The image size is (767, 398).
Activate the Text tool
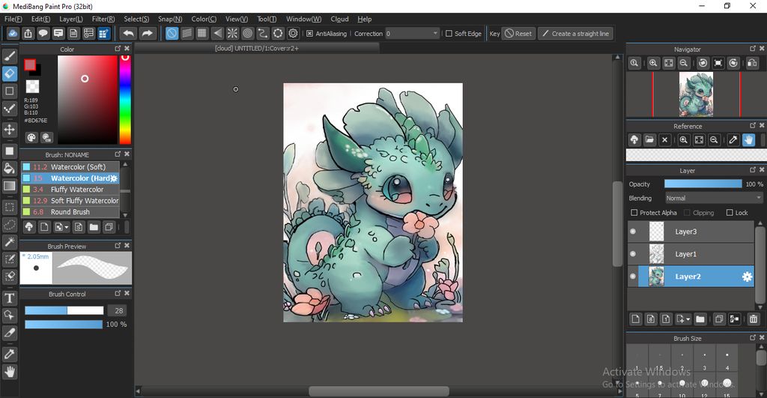click(10, 298)
